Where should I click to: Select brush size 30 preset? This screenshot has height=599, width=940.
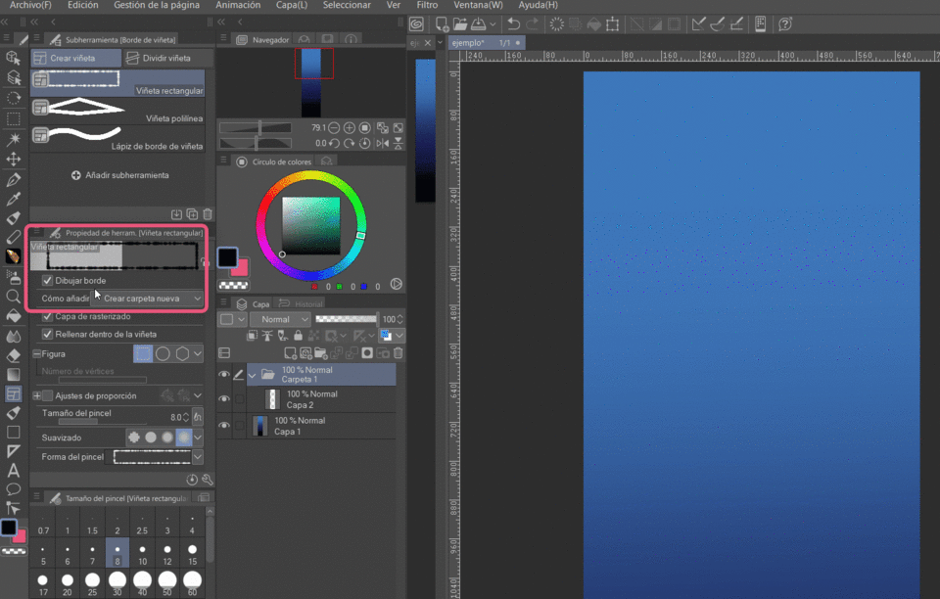click(x=117, y=580)
